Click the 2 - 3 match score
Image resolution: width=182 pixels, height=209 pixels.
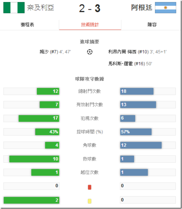[90, 8]
